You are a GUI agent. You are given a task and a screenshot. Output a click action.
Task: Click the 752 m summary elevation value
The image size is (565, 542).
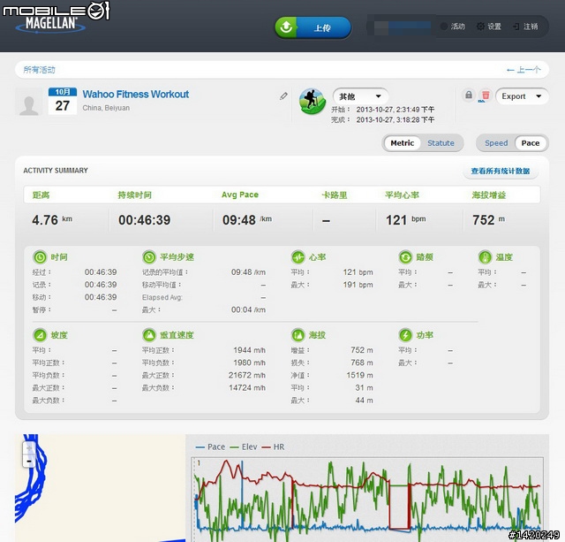click(488, 220)
